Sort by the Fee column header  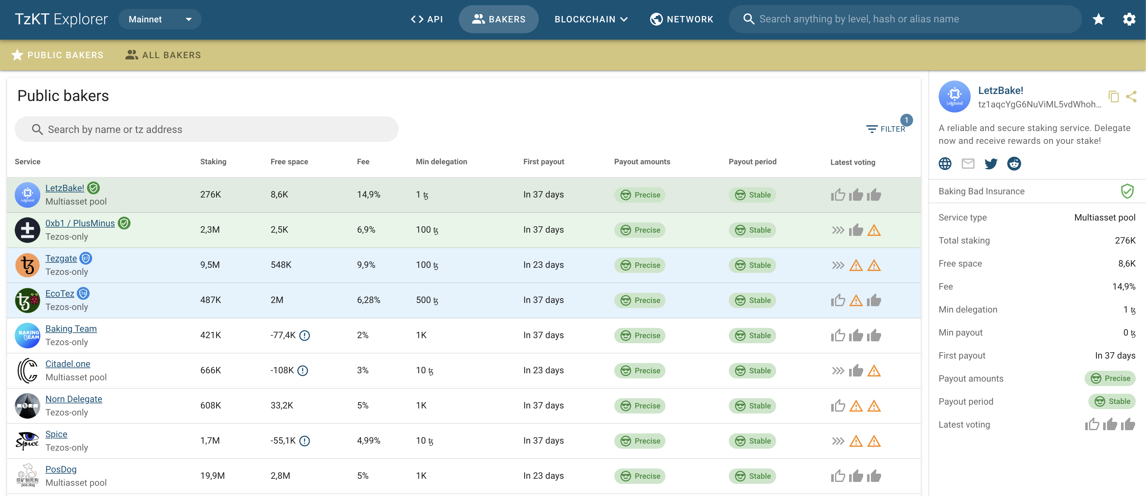[x=363, y=162]
